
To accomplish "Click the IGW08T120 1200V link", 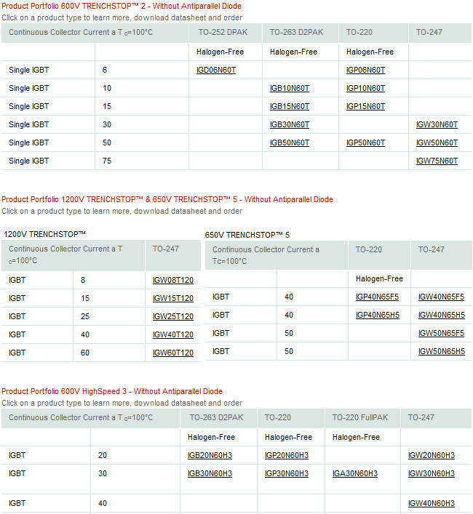I will [173, 280].
